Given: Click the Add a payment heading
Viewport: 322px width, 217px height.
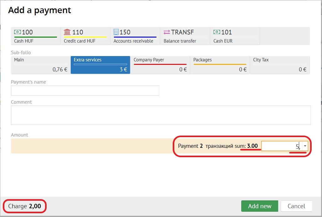Looking at the screenshot, I should 39,10.
